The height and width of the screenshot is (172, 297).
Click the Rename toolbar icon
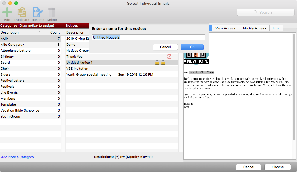(38, 13)
